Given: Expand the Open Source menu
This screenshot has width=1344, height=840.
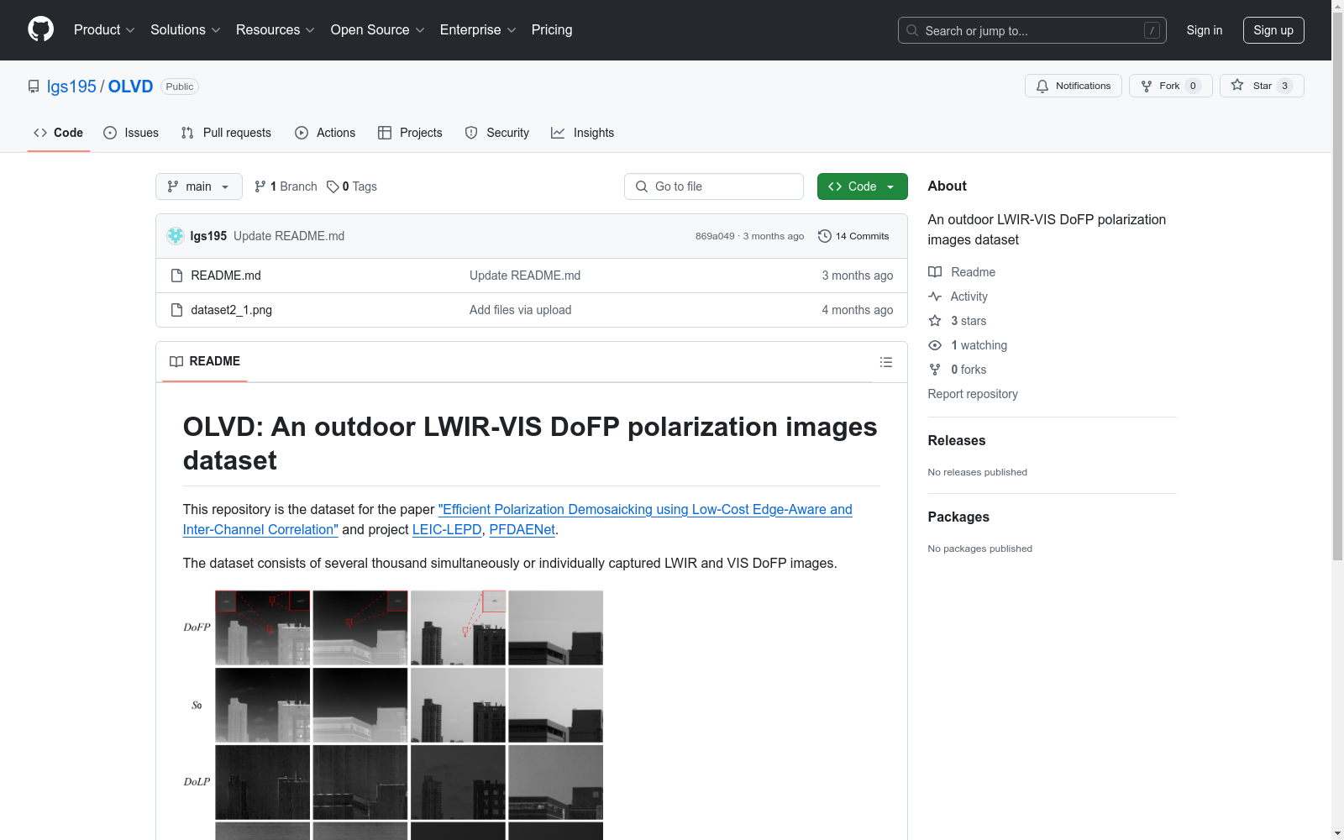Looking at the screenshot, I should [x=378, y=30].
